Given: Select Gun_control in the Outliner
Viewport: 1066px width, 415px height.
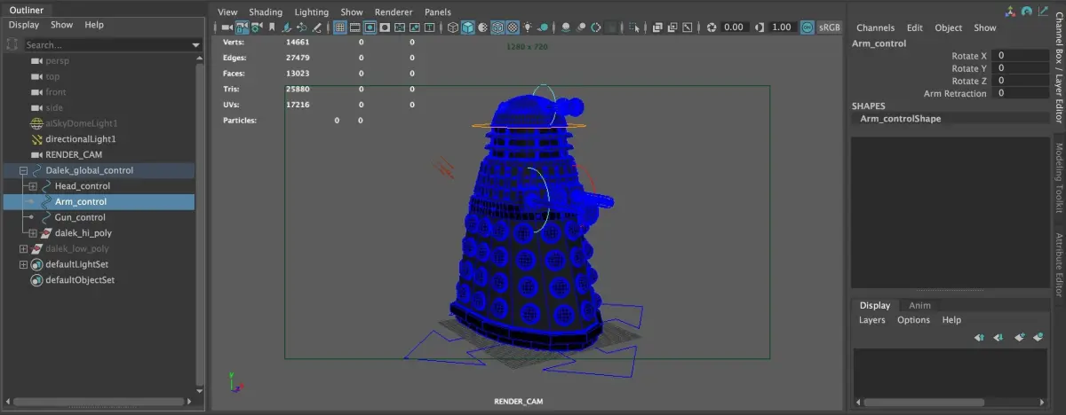Looking at the screenshot, I should pyautogui.click(x=80, y=217).
